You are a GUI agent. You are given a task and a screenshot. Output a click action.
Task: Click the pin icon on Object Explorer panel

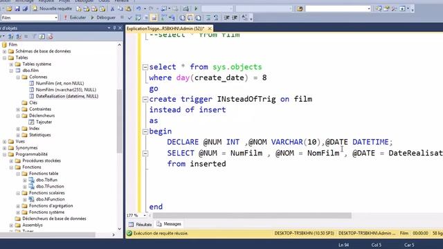point(114,28)
